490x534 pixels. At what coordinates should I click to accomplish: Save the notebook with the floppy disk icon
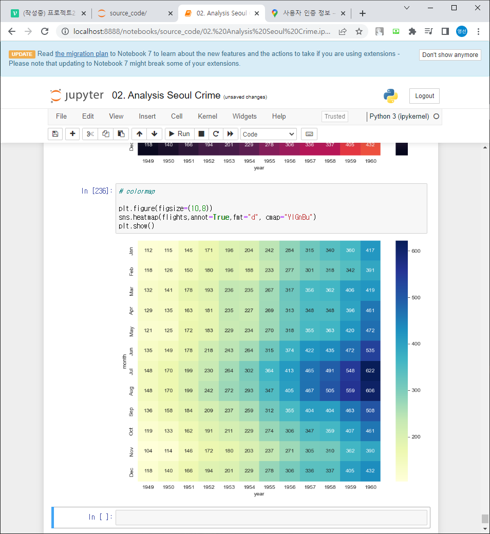coord(55,134)
